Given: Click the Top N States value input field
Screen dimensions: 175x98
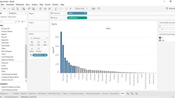Looking at the screenshot, I should [167, 26].
